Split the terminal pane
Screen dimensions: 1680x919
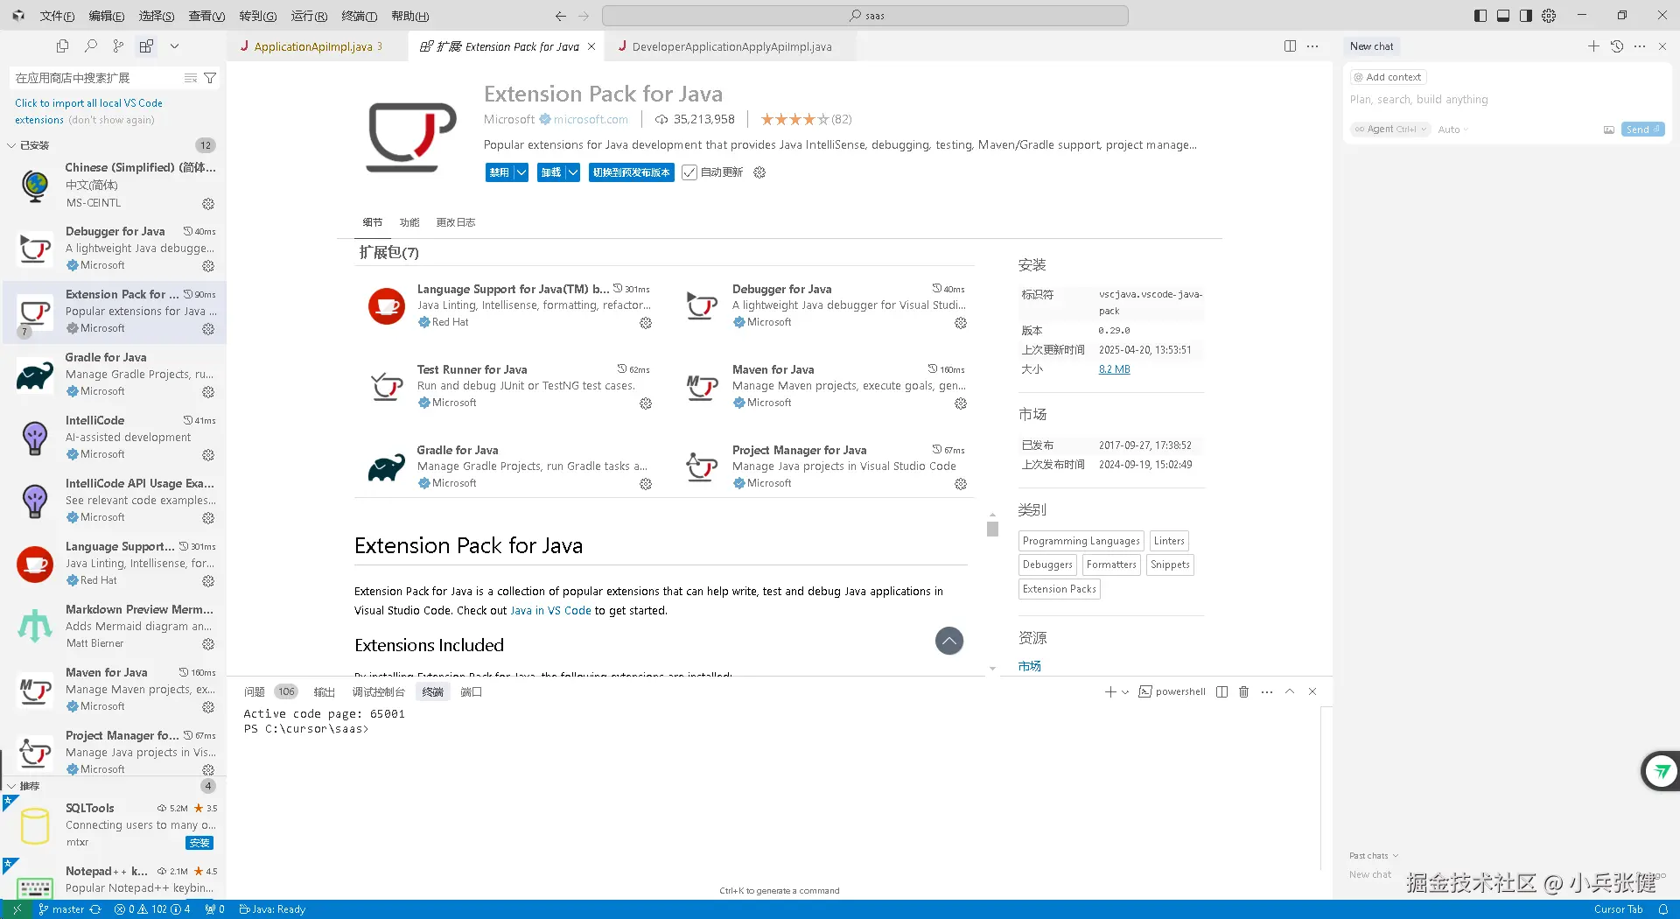coord(1221,692)
